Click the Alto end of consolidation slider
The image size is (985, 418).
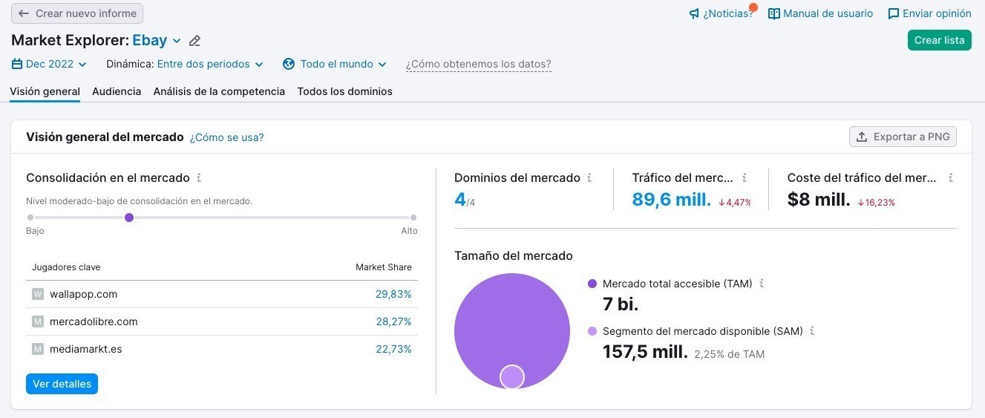[413, 218]
